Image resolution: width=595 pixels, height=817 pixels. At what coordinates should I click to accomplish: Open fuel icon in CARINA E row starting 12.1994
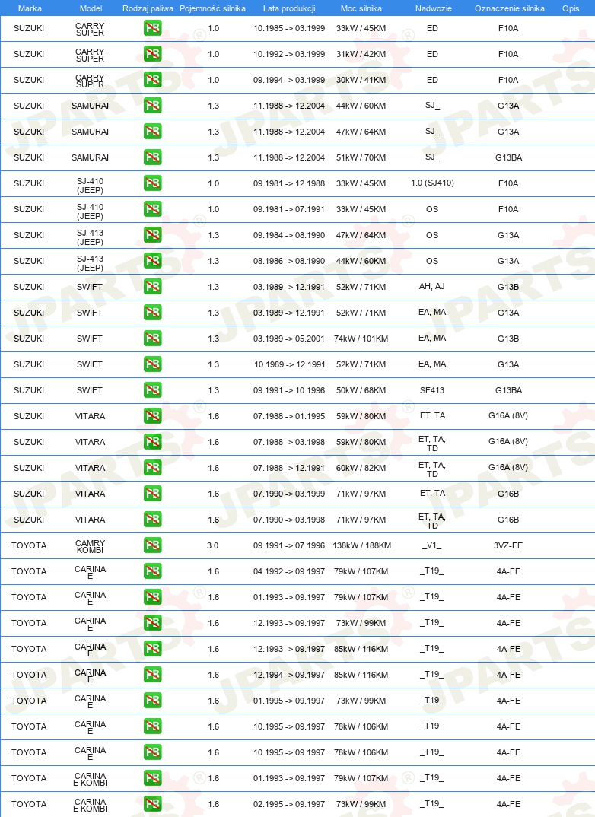pos(153,675)
